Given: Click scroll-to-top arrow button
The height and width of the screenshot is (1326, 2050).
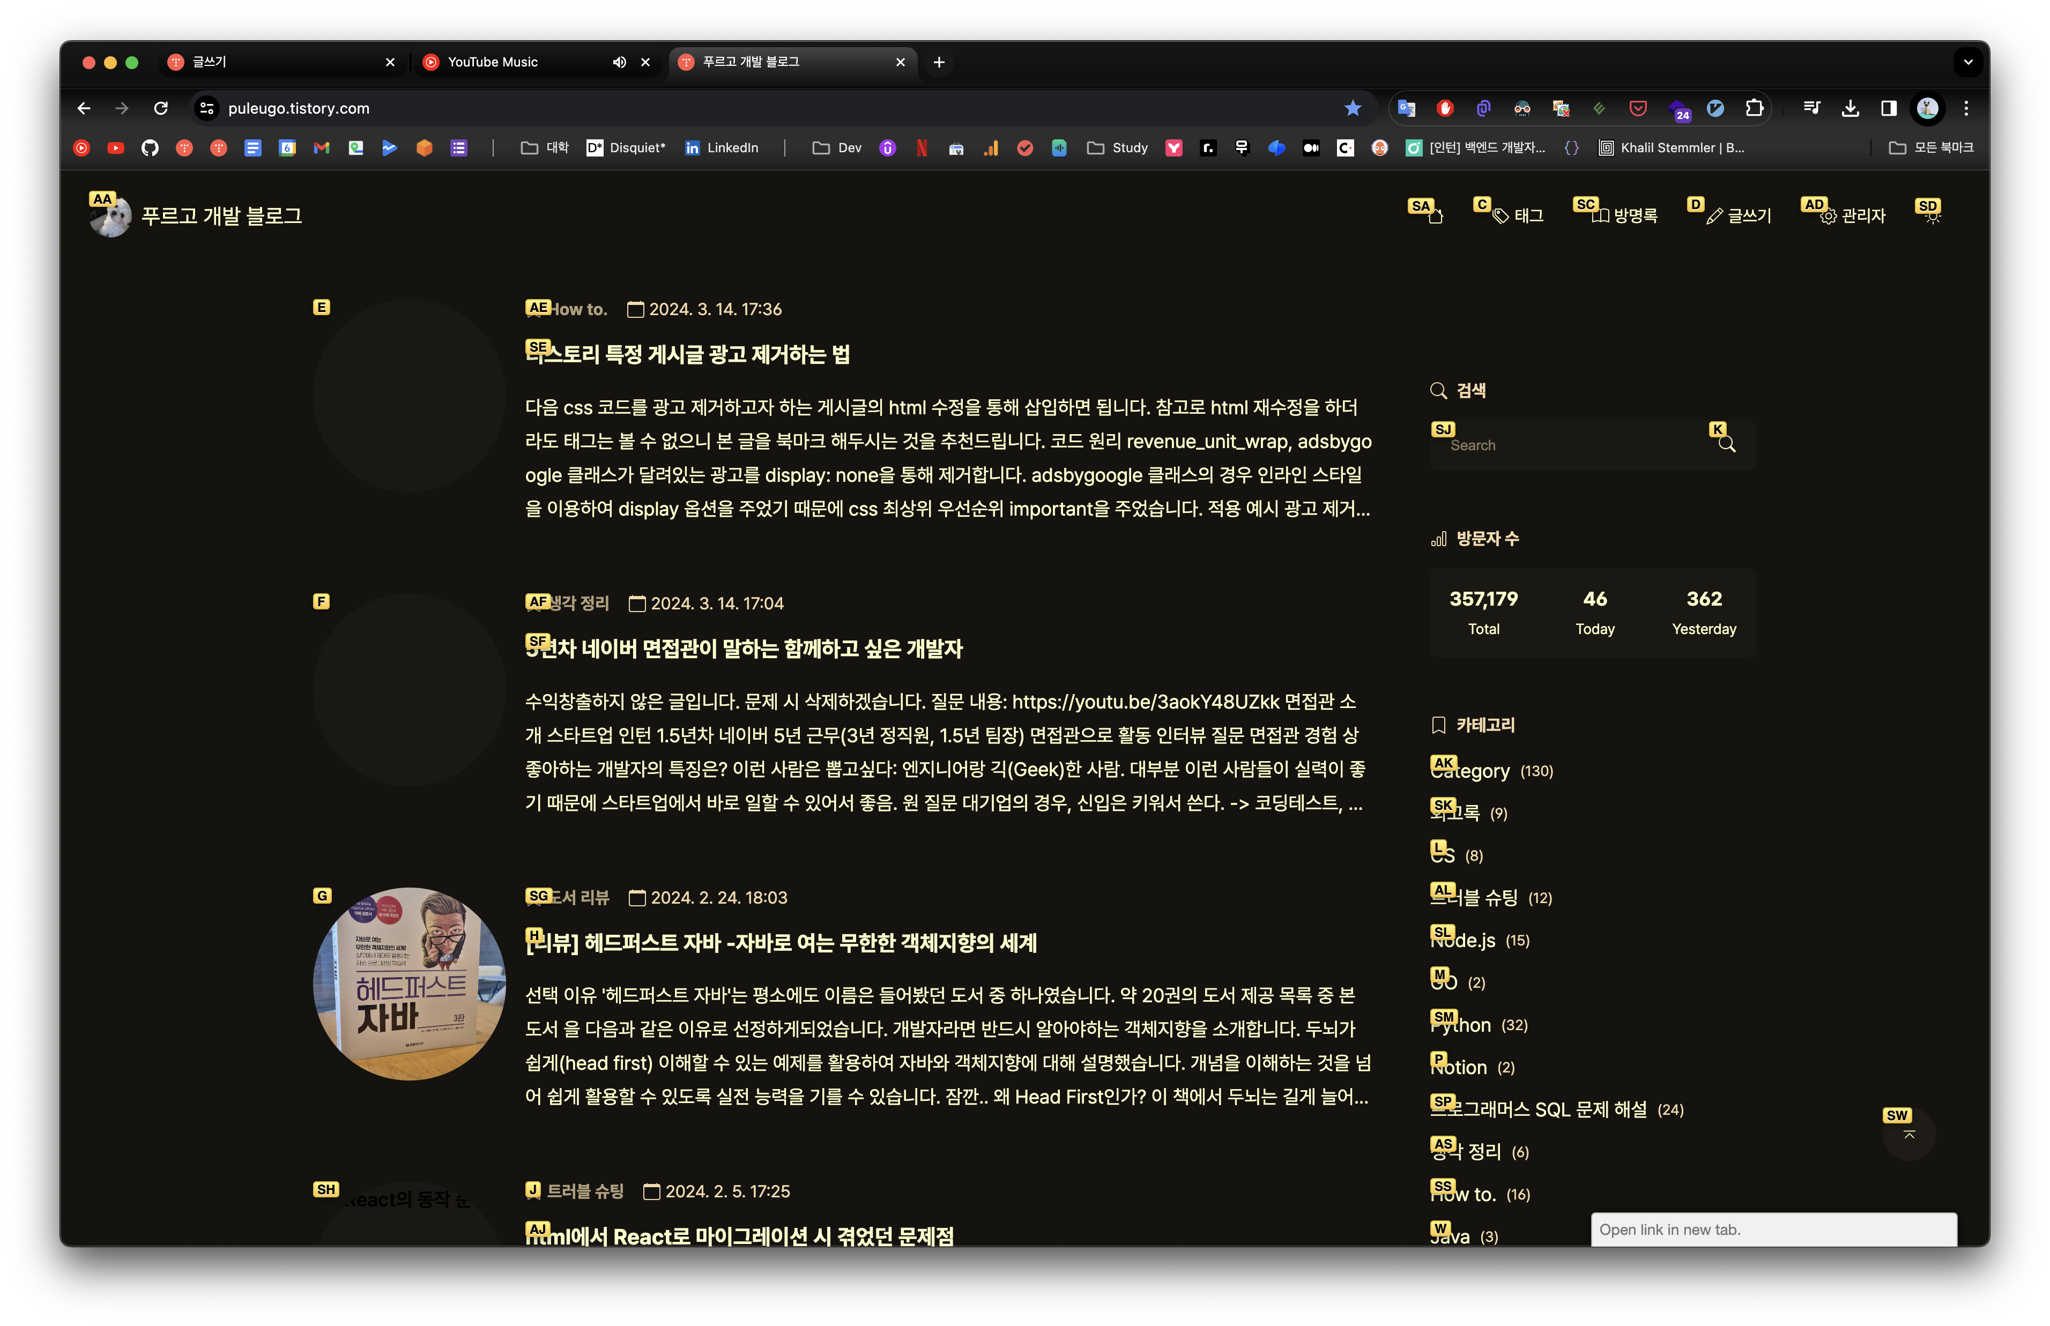Looking at the screenshot, I should pyautogui.click(x=1909, y=1135).
